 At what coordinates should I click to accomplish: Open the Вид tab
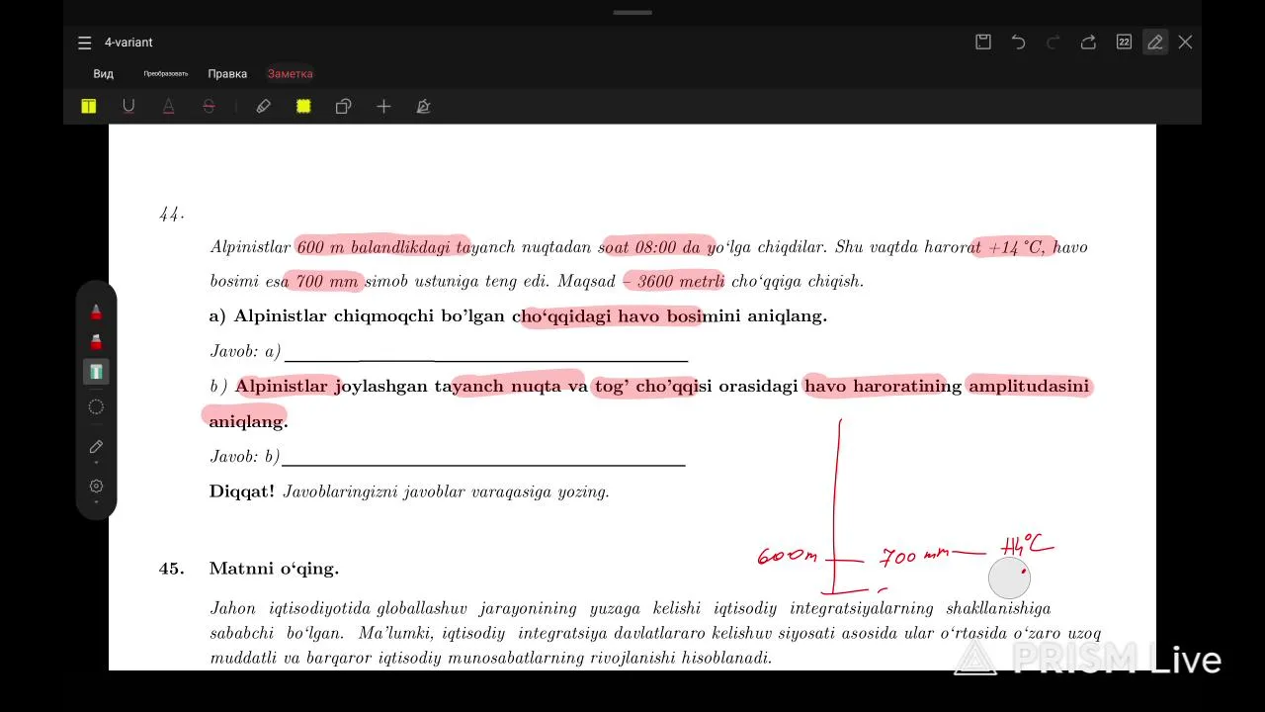pyautogui.click(x=104, y=74)
